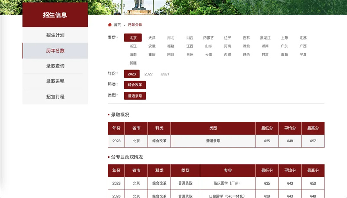Open 录取查询 in the sidebar
The width and height of the screenshot is (347, 198).
(55, 66)
